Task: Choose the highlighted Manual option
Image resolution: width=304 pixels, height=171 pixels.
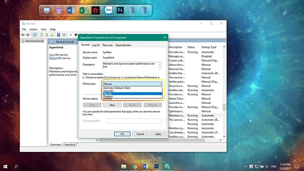Action: (132, 94)
